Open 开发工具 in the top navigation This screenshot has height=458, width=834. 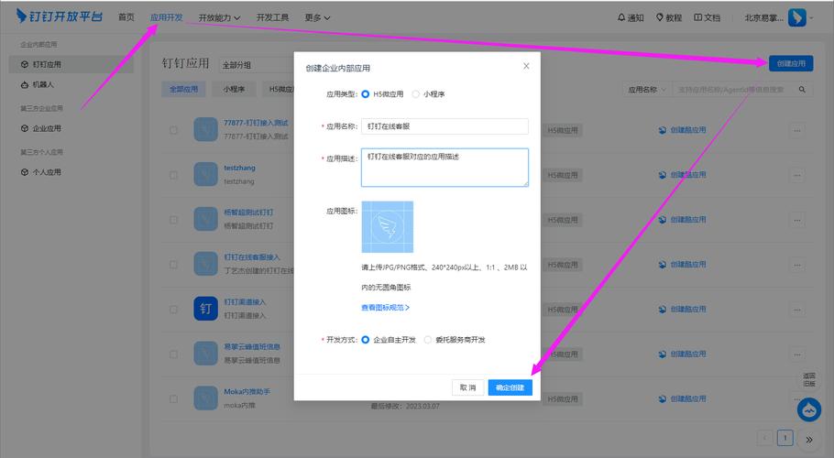[x=272, y=17]
